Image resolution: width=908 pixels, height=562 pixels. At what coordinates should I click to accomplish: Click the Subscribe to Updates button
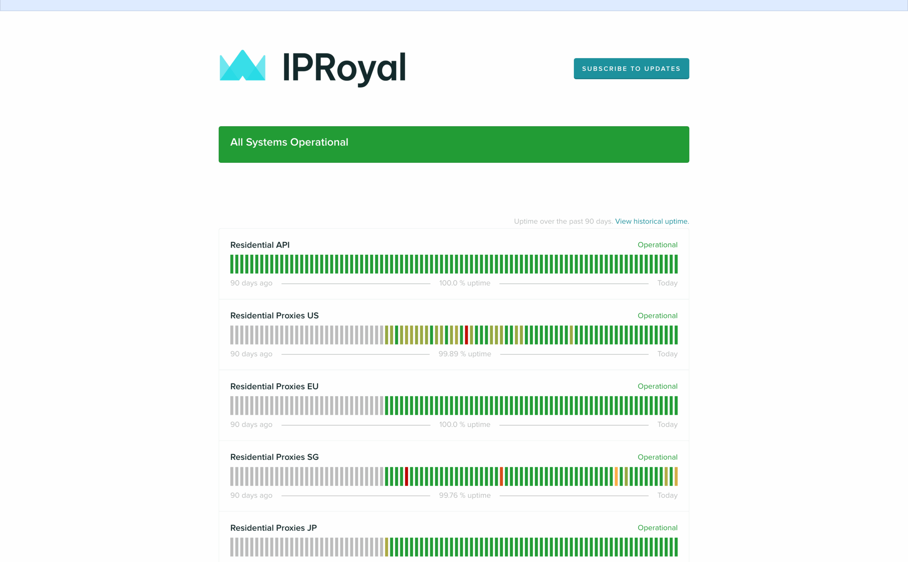631,69
